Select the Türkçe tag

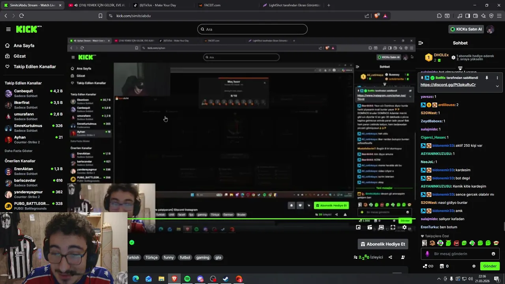point(151,257)
